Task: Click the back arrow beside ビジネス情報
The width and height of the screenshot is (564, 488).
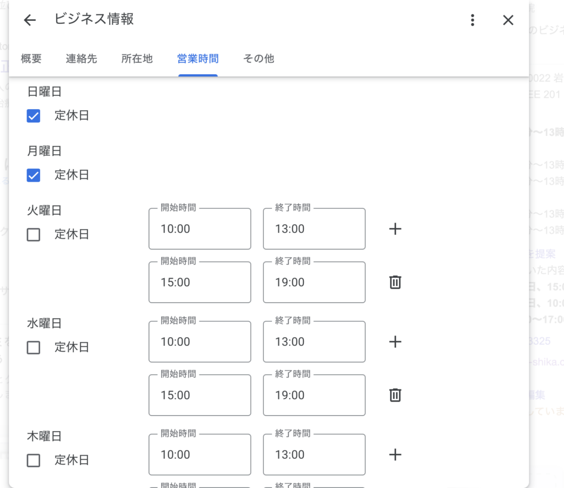Action: [30, 20]
